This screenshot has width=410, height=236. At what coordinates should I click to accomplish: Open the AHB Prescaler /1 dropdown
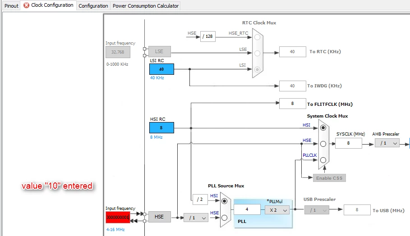pos(387,143)
